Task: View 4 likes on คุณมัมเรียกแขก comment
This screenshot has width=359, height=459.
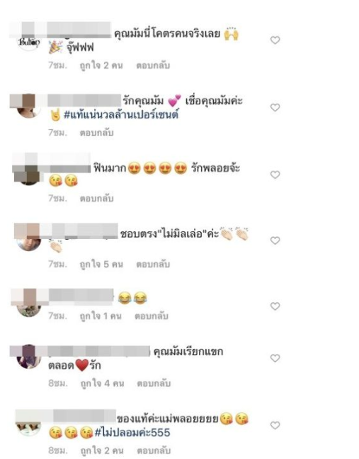Action: click(x=102, y=383)
